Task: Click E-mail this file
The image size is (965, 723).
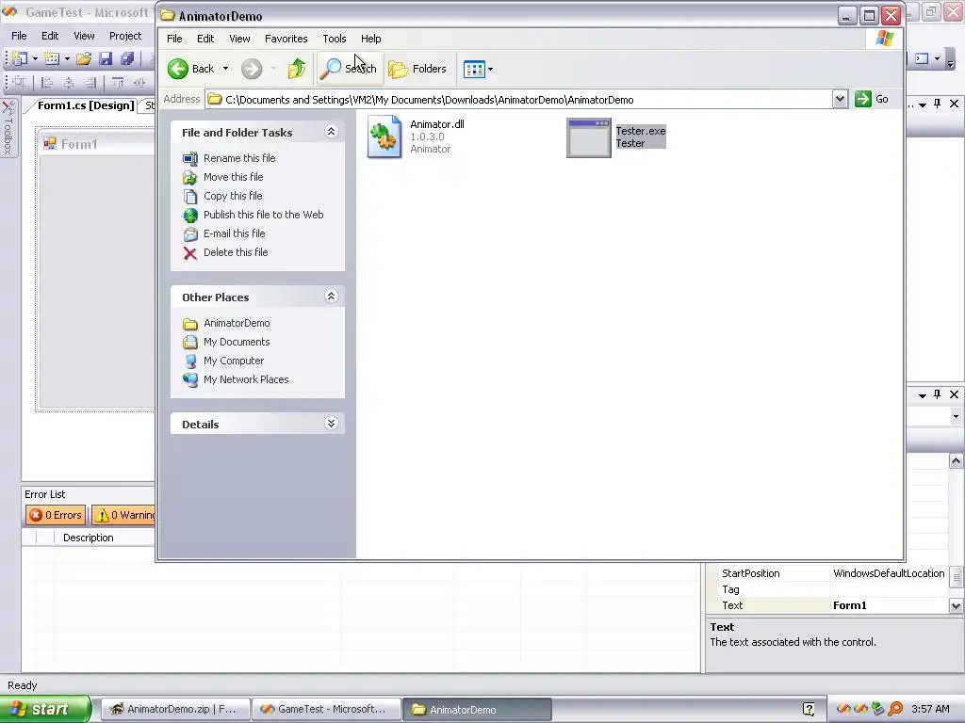Action: [x=234, y=233]
